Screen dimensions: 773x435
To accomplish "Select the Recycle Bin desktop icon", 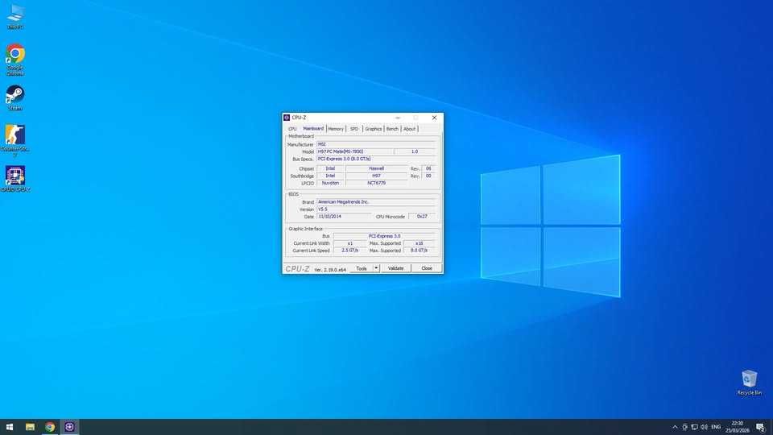I will (x=750, y=382).
